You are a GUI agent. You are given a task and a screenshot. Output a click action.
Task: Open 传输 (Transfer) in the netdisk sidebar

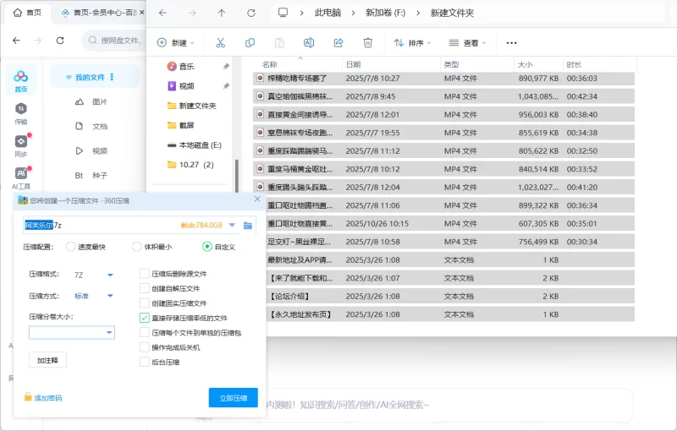coord(20,113)
